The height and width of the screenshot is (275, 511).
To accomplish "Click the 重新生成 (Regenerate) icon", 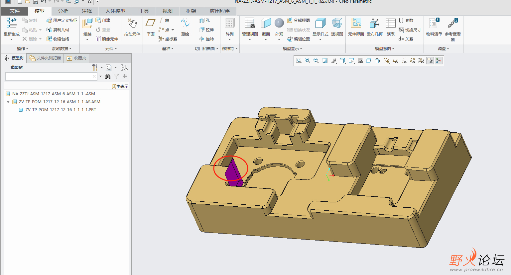I will point(11,23).
